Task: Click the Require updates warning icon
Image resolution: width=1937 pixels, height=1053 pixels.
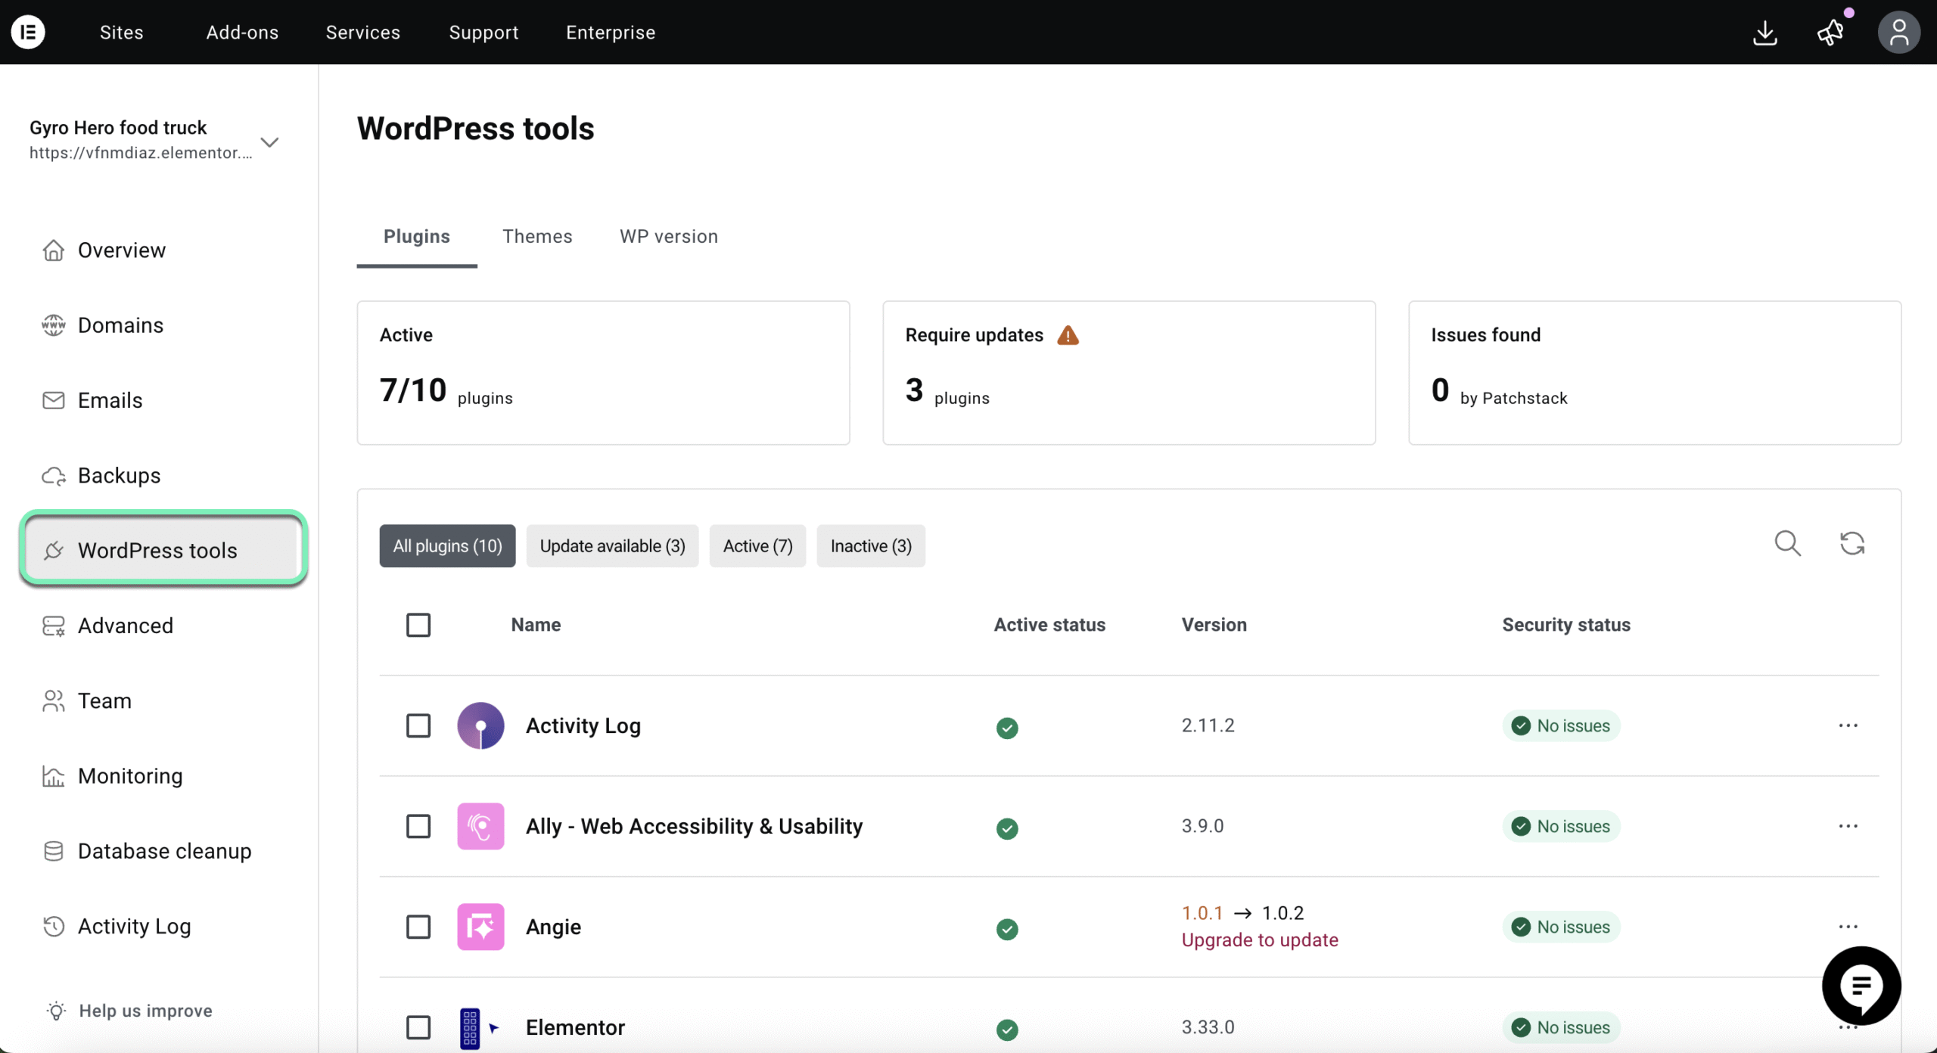Action: click(1068, 335)
